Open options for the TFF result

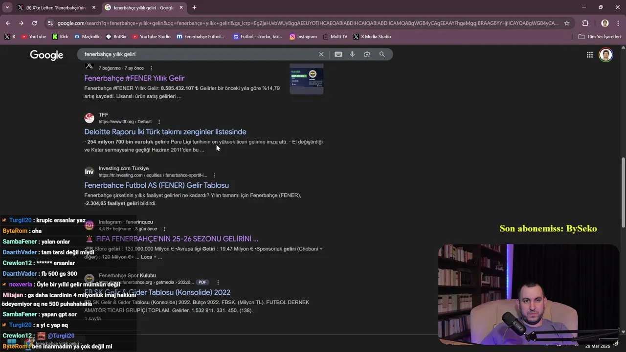click(159, 122)
